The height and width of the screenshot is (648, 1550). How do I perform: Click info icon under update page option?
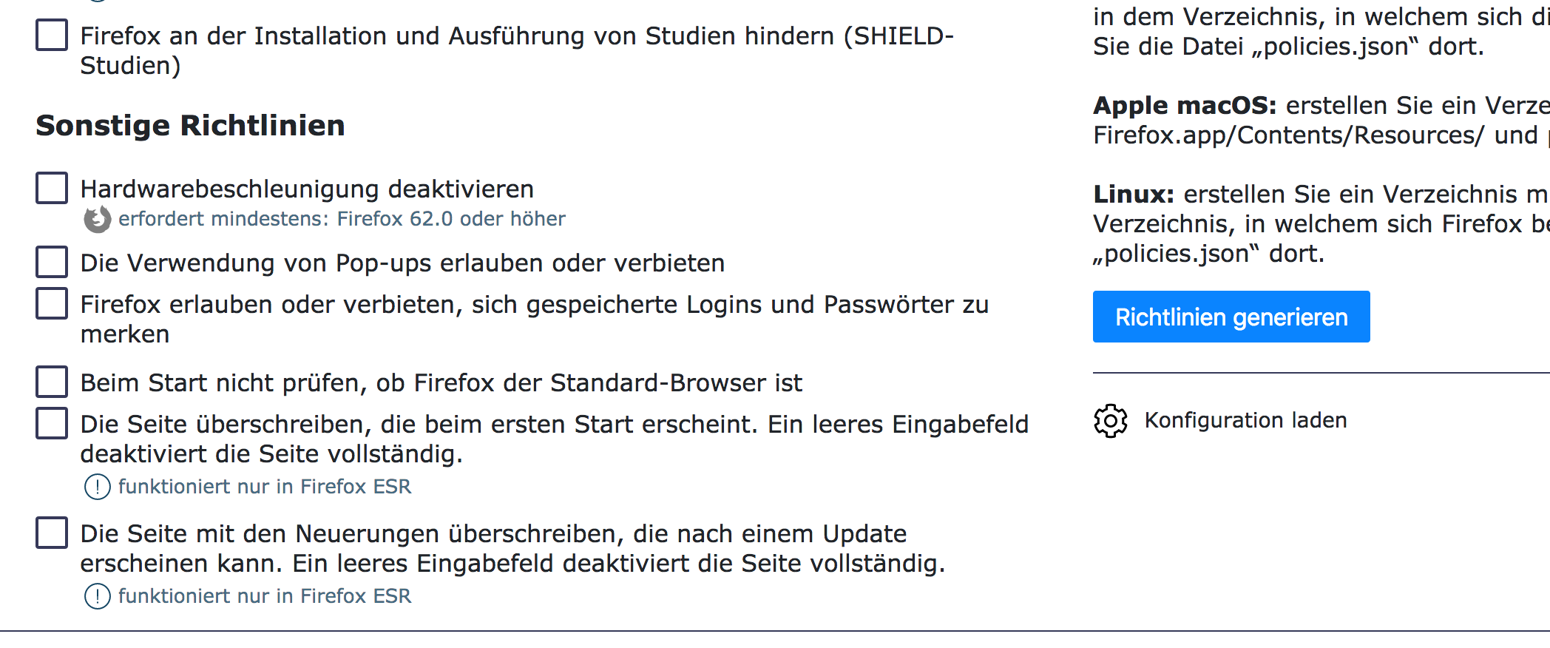[x=97, y=596]
